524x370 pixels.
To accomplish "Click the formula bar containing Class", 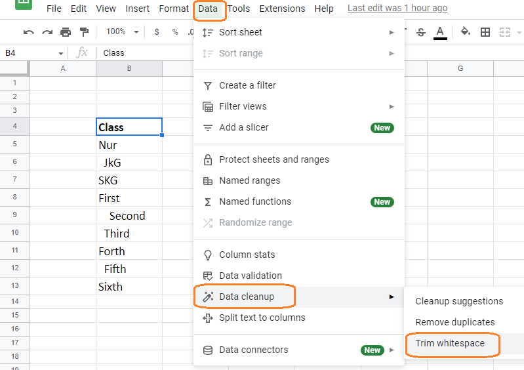I will tap(146, 52).
